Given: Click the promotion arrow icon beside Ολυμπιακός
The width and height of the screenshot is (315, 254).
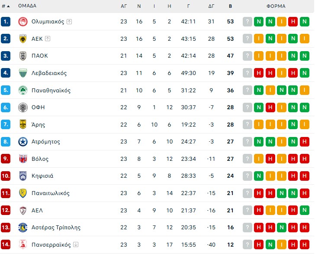Looking at the screenshot, I should pyautogui.click(x=69, y=22).
